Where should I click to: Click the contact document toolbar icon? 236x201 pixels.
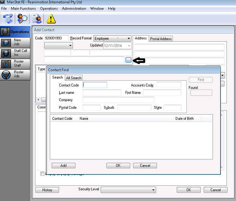point(37,18)
